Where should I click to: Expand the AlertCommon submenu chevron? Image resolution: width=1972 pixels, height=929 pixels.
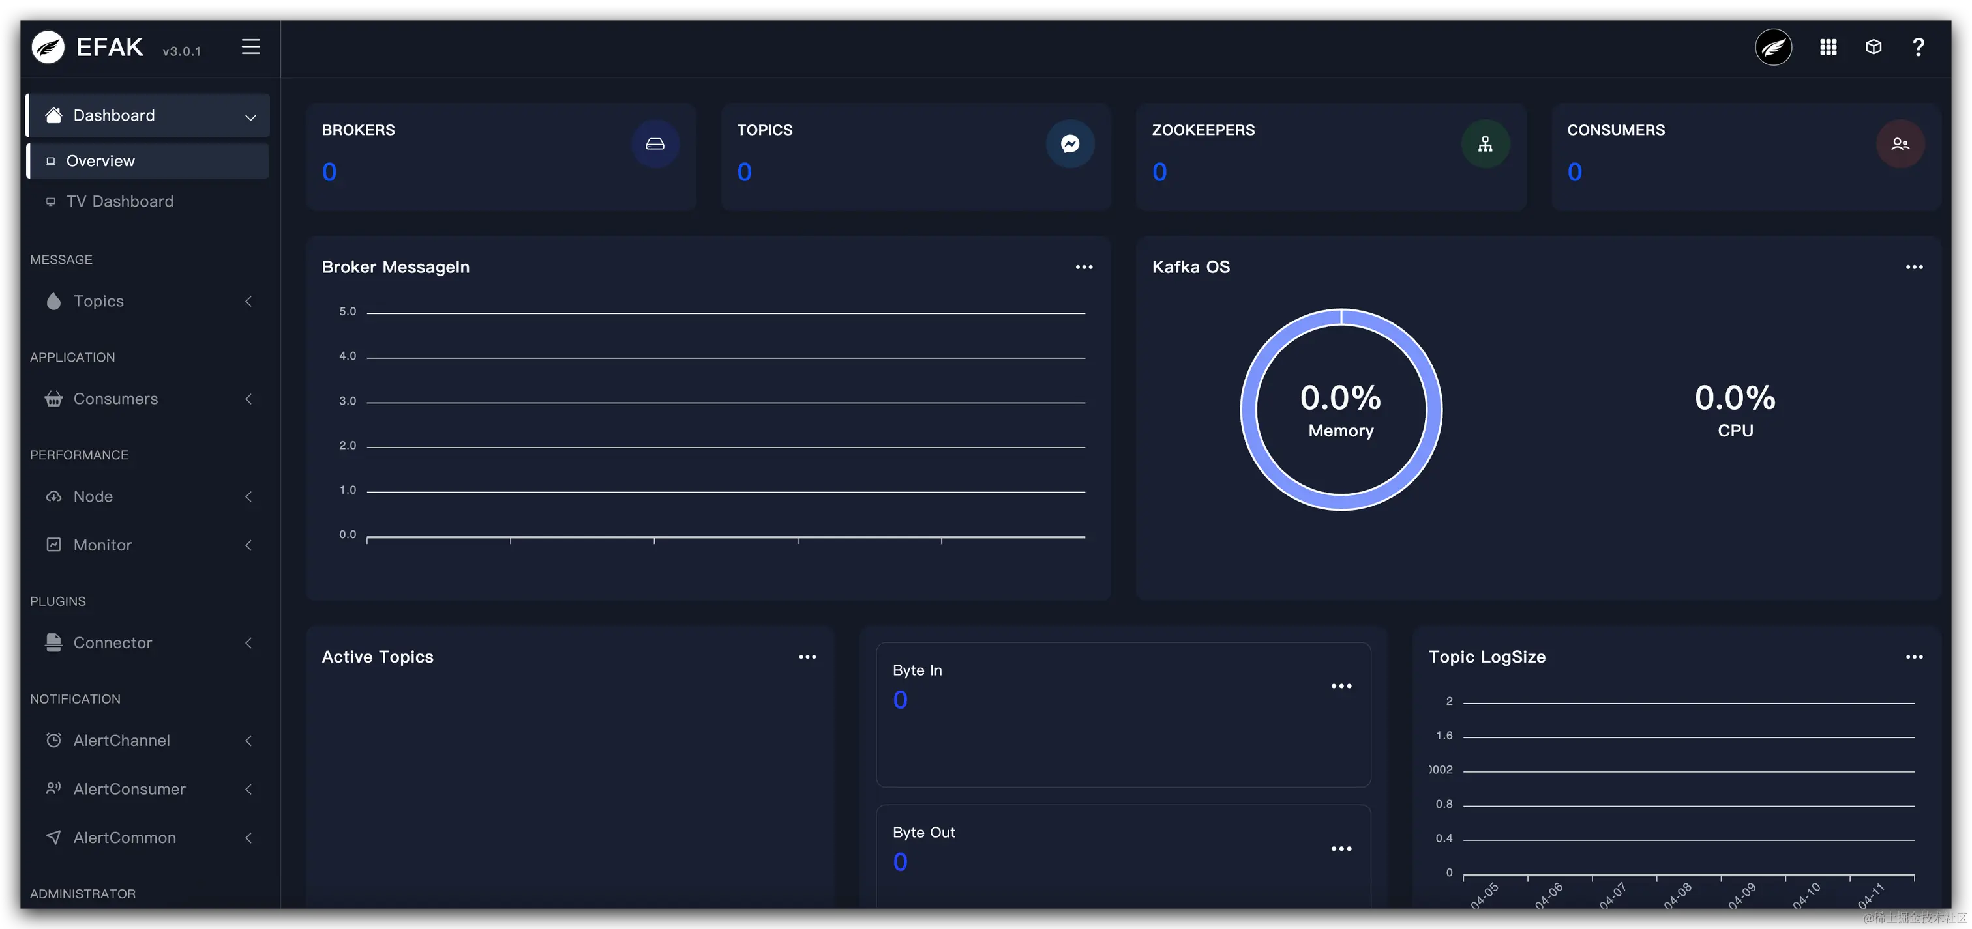[x=248, y=838]
